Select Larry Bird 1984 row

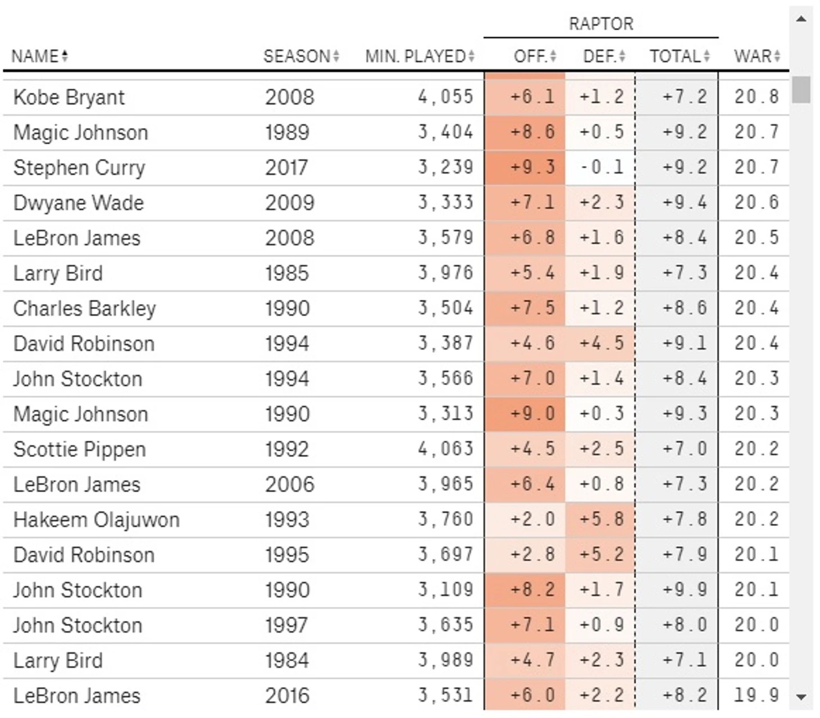pyautogui.click(x=396, y=660)
